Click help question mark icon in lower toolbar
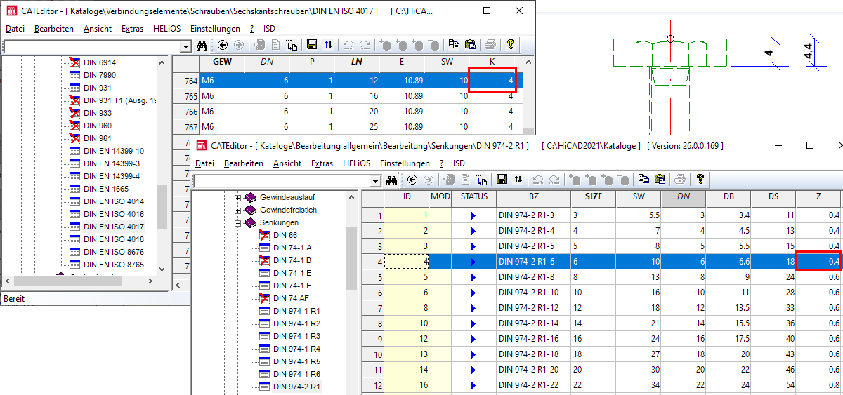Image resolution: width=843 pixels, height=395 pixels. [700, 180]
